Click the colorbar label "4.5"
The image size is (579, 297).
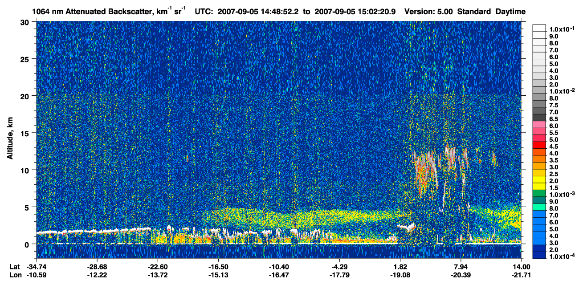pyautogui.click(x=554, y=146)
